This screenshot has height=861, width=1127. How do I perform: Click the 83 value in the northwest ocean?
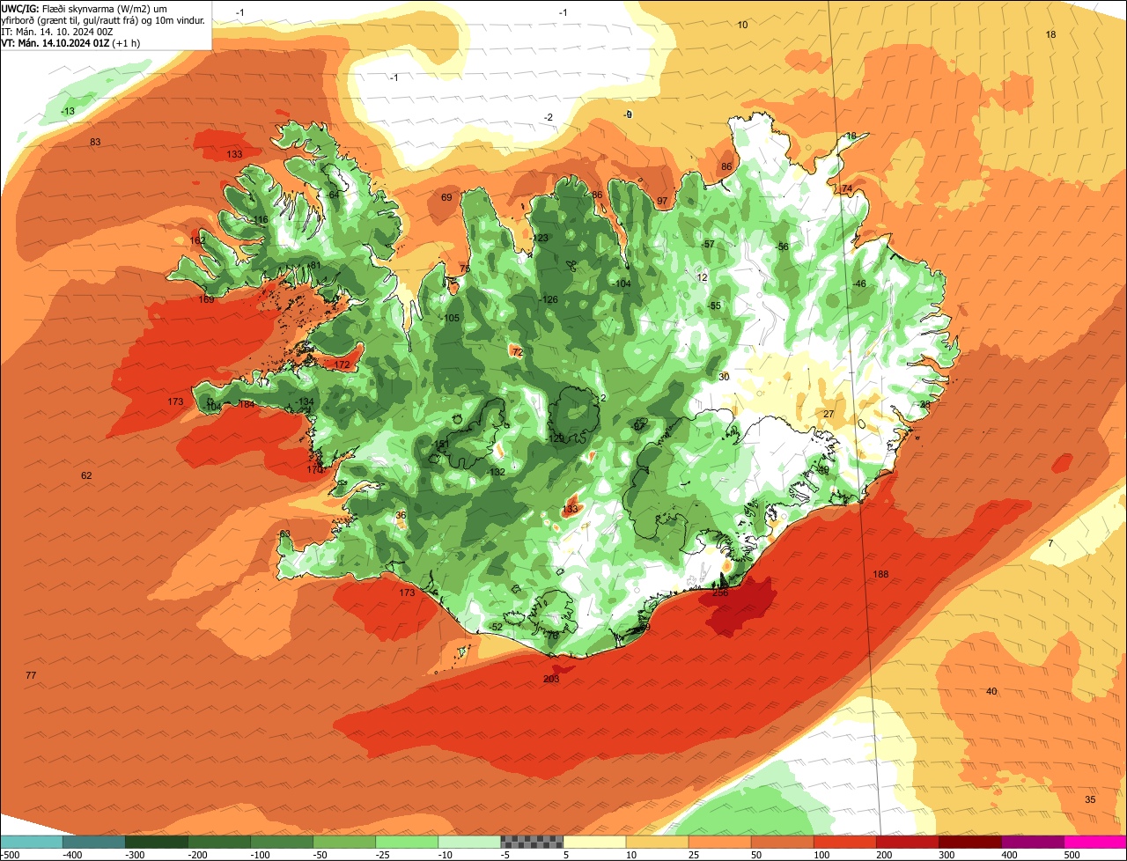coord(95,142)
